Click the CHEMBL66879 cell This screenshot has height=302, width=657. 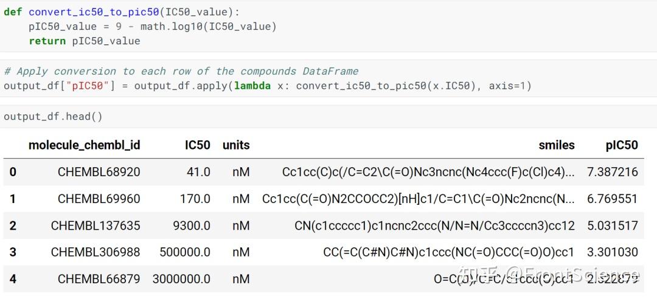(99, 279)
